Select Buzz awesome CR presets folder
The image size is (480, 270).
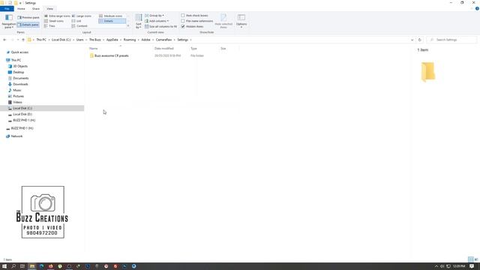pyautogui.click(x=112, y=55)
